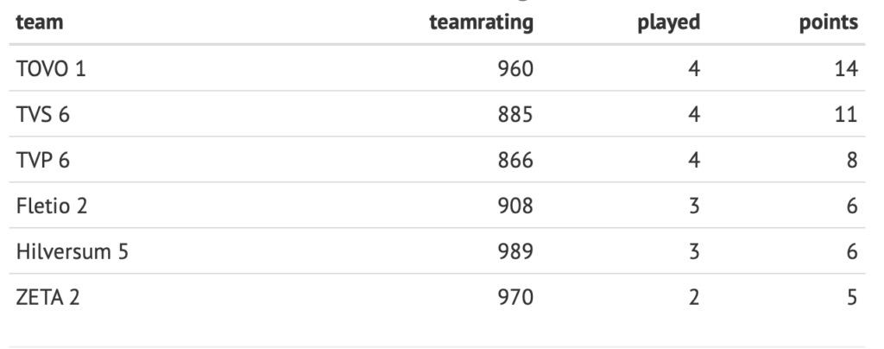Select ZETA 2's played value of 2

point(693,297)
